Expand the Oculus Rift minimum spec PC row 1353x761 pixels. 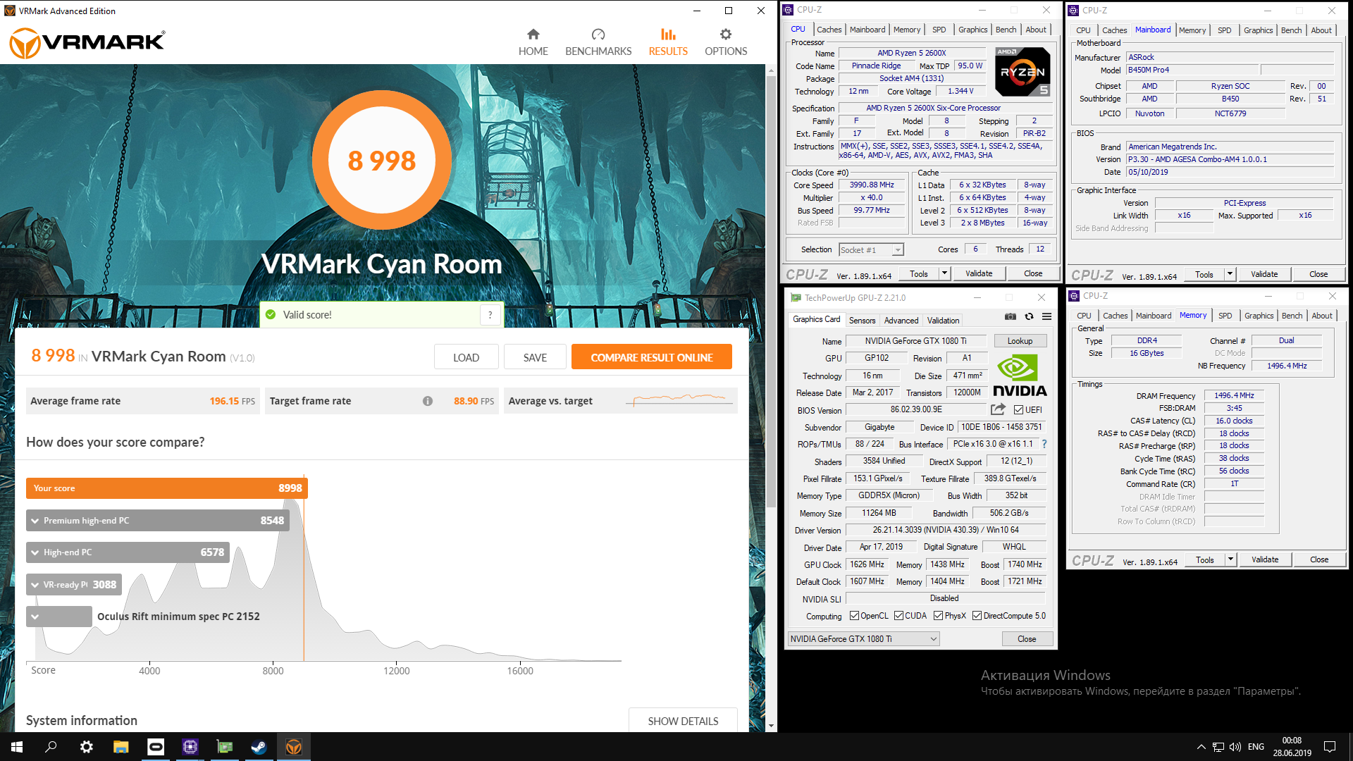point(35,617)
